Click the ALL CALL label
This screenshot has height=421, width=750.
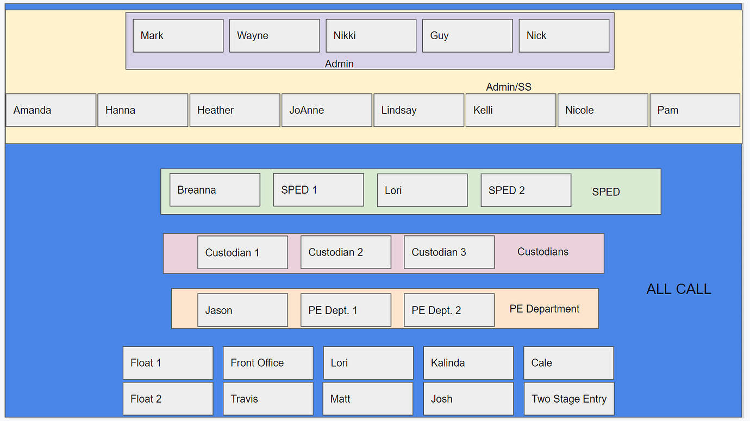[x=678, y=289]
